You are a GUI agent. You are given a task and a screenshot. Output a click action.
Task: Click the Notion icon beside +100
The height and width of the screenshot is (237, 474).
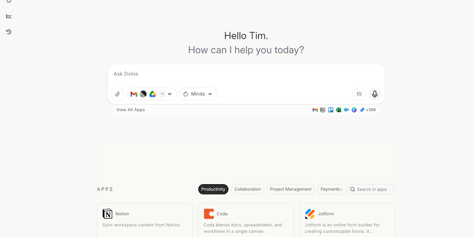click(x=323, y=110)
